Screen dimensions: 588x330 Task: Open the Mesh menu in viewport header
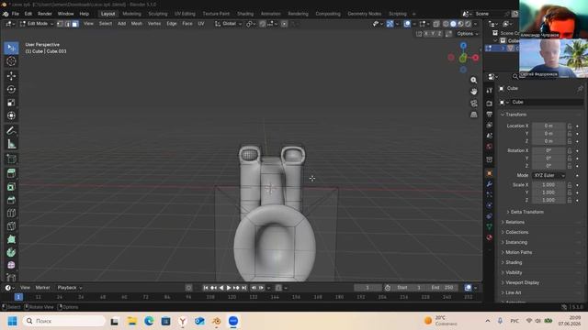pyautogui.click(x=137, y=24)
